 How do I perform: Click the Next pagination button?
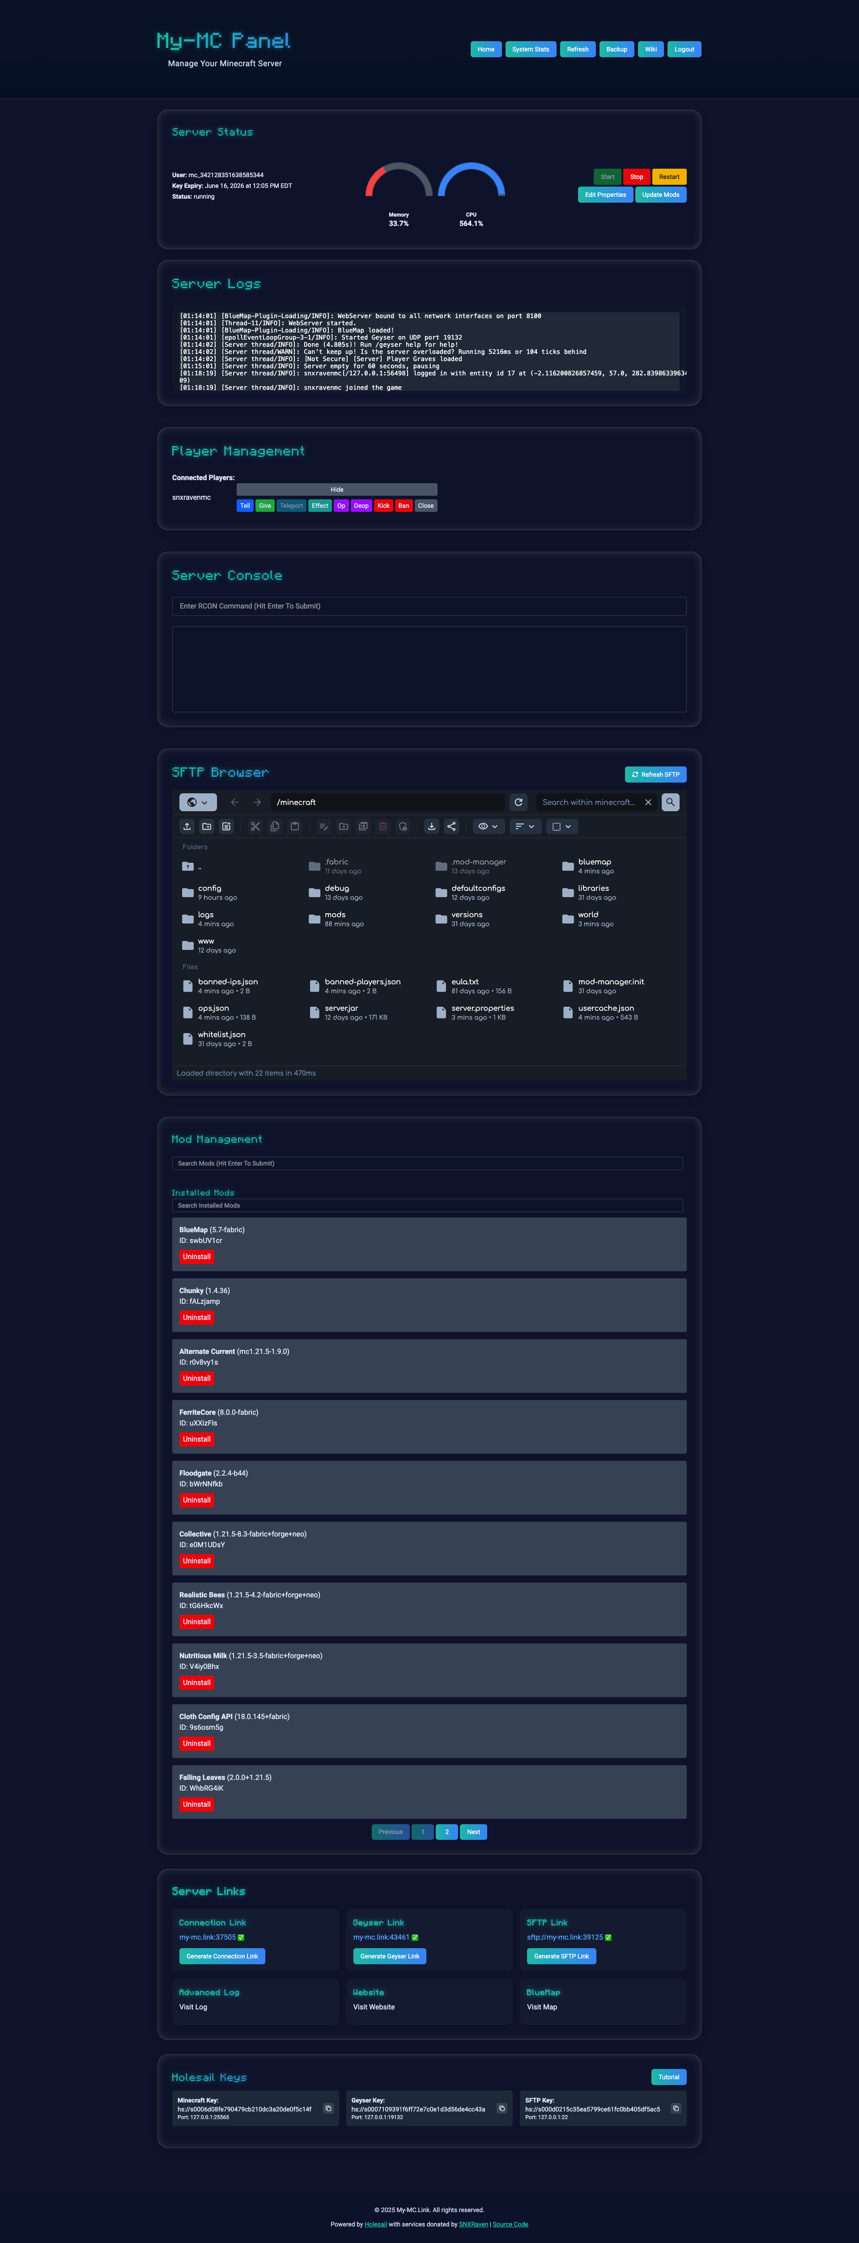473,1832
